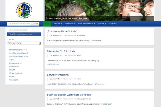
Task: Click Weiterlesen for Elternbrief post
Action: click(54, 64)
